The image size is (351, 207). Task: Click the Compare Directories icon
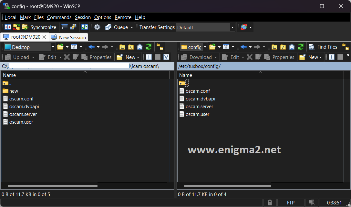pyautogui.click(x=8, y=27)
